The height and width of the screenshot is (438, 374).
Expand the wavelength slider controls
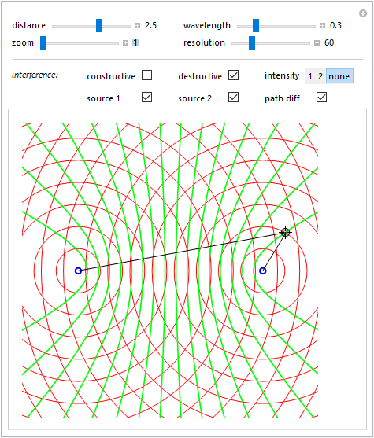(x=322, y=26)
